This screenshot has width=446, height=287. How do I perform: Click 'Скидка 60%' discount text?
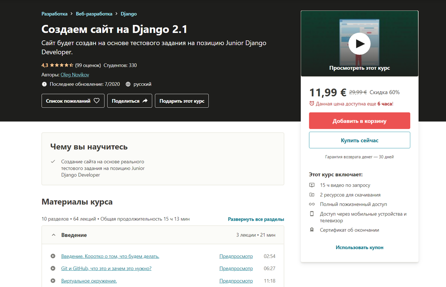[385, 92]
